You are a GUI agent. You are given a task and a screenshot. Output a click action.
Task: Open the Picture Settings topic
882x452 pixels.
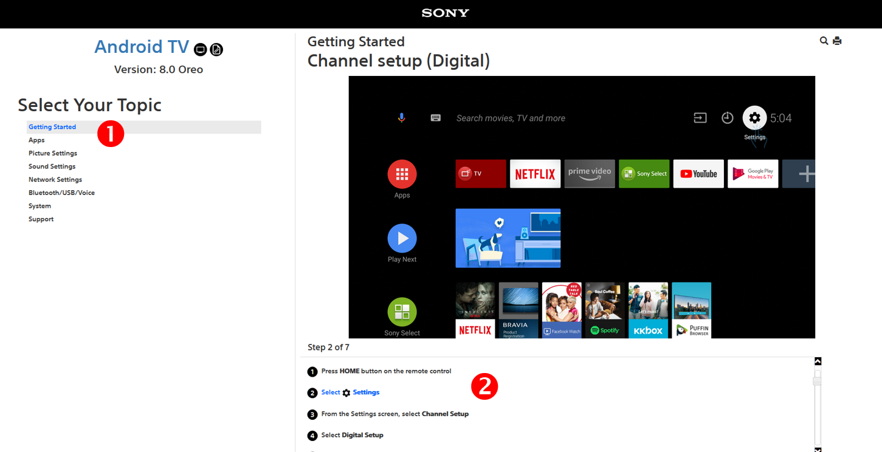(x=53, y=153)
